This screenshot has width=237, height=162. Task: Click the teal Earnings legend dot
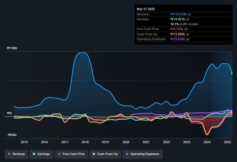[x=34, y=154]
